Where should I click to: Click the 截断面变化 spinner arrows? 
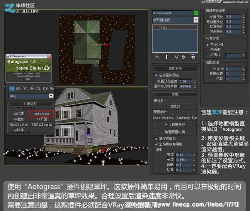[244, 22]
